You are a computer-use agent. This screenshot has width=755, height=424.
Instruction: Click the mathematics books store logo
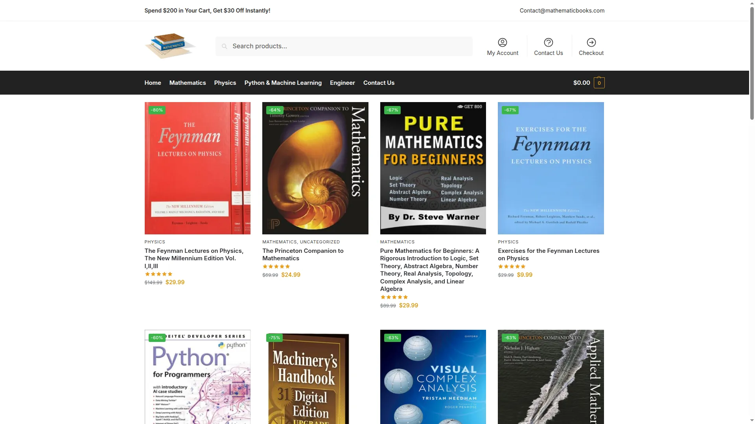(170, 46)
